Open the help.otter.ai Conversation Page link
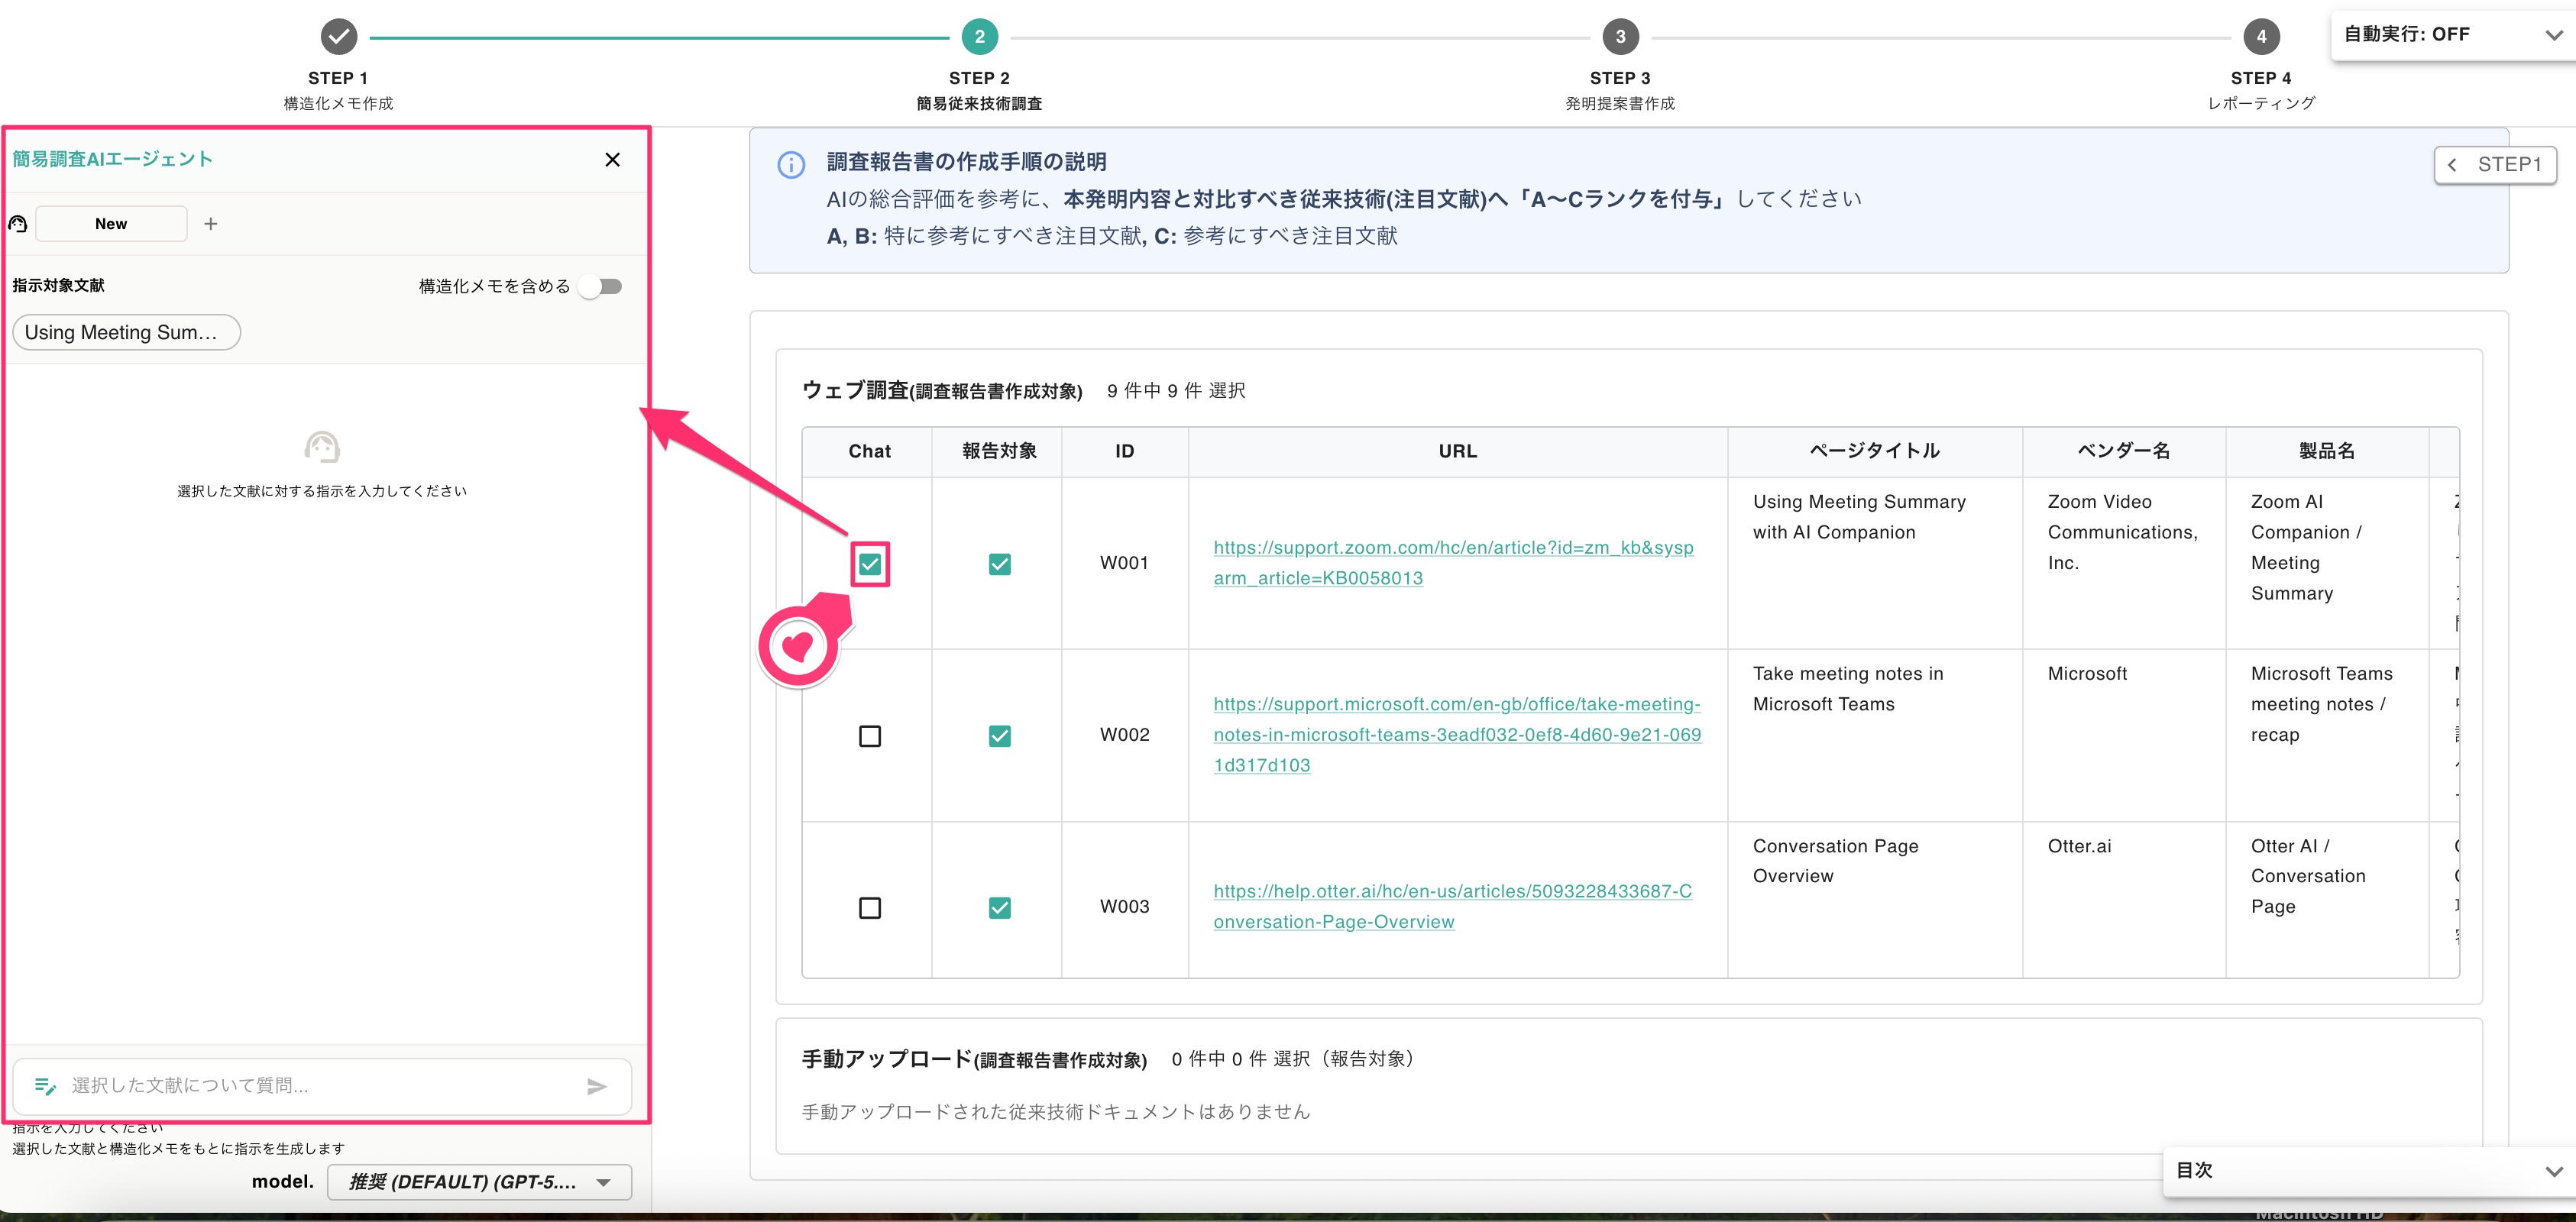The height and width of the screenshot is (1222, 2576). coord(1452,907)
